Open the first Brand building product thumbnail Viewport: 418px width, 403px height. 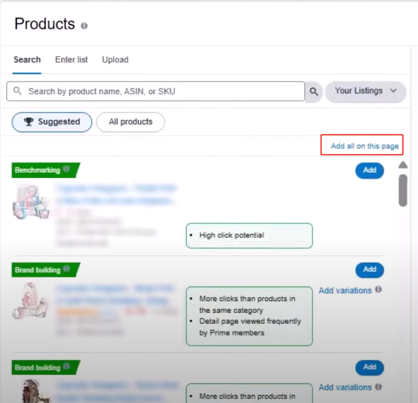tap(31, 301)
